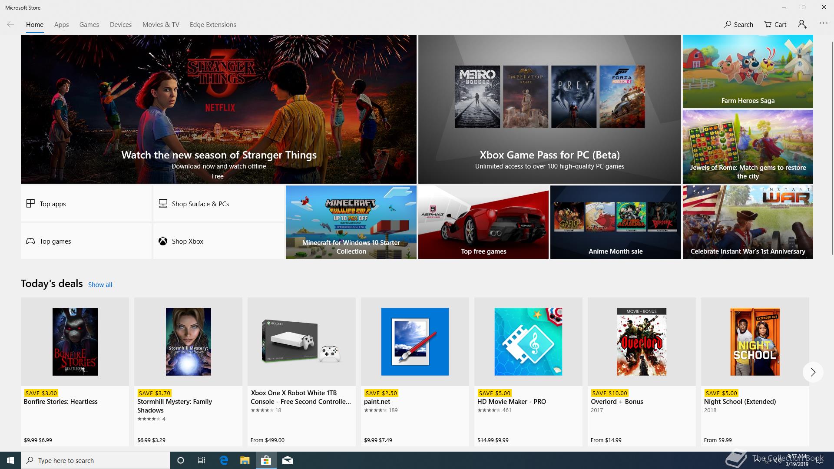Switch to the Edge Extensions tab
Image resolution: width=834 pixels, height=469 pixels.
click(213, 25)
